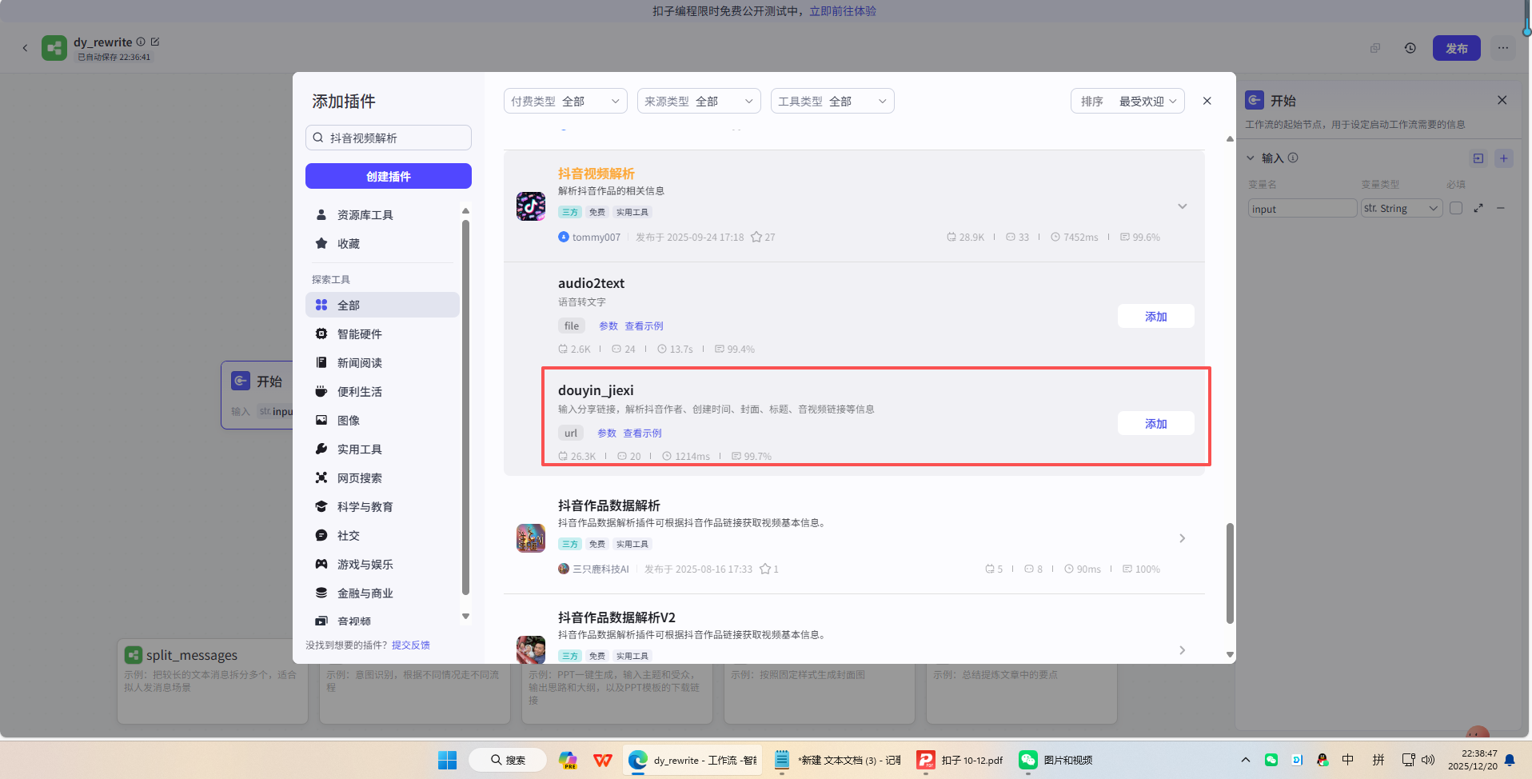Select 收藏 favorites in sidebar
The height and width of the screenshot is (779, 1532).
(382, 244)
